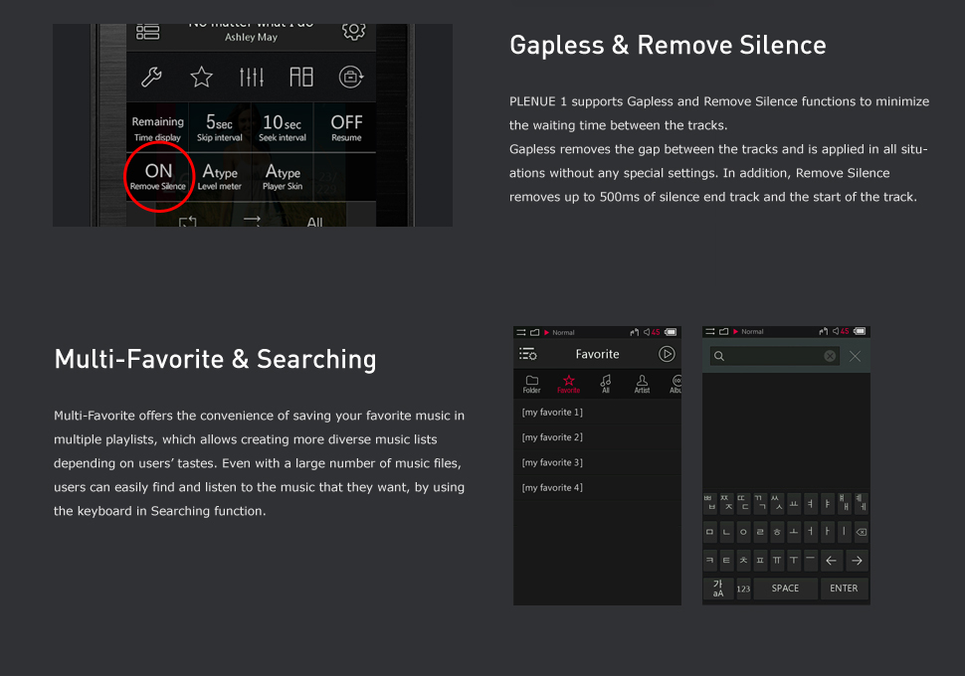
Task: Tap the right arrow key on keyboard
Action: 857,561
